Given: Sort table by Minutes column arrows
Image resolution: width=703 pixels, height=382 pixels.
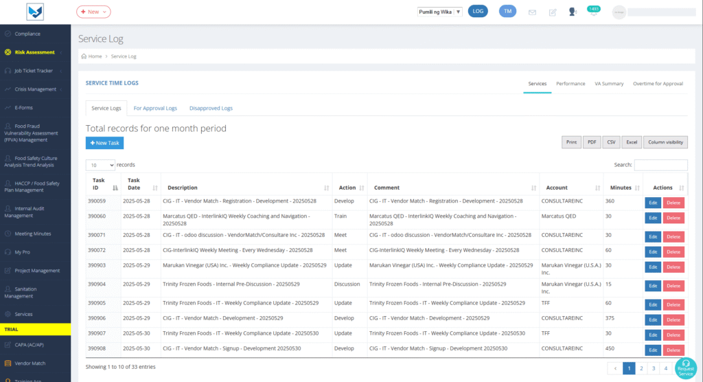Looking at the screenshot, I should point(637,188).
